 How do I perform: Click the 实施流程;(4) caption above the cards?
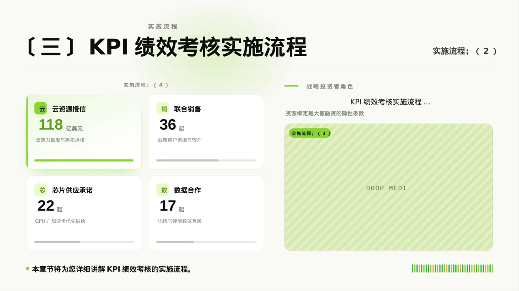[x=146, y=85]
